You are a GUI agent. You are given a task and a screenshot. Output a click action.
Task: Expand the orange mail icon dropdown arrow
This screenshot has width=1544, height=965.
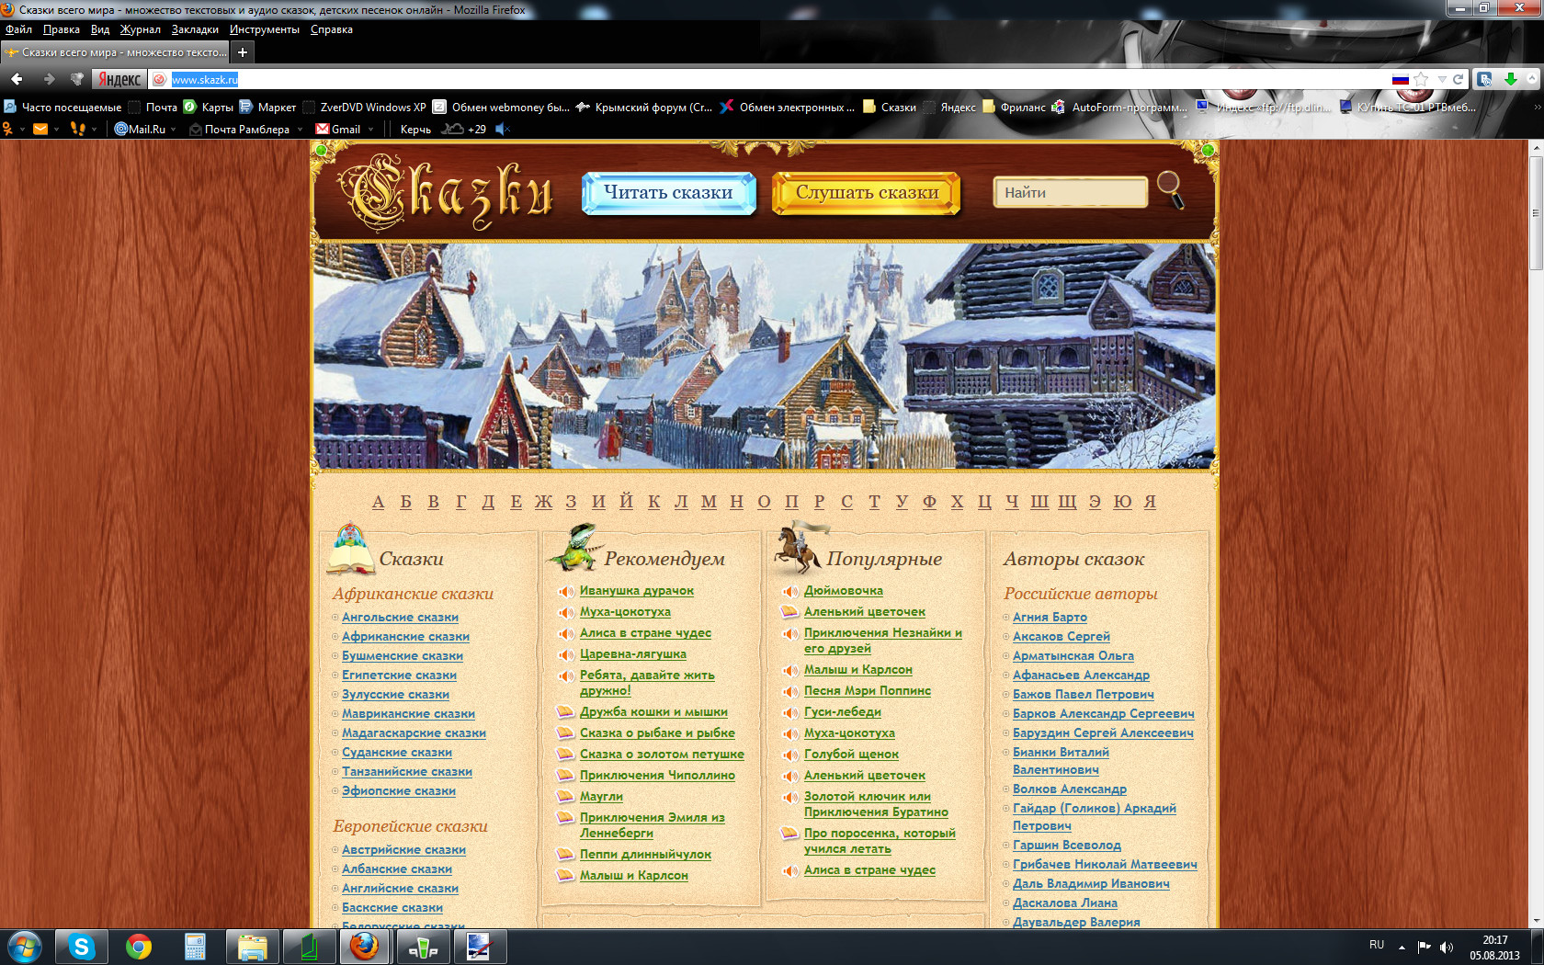point(56,130)
